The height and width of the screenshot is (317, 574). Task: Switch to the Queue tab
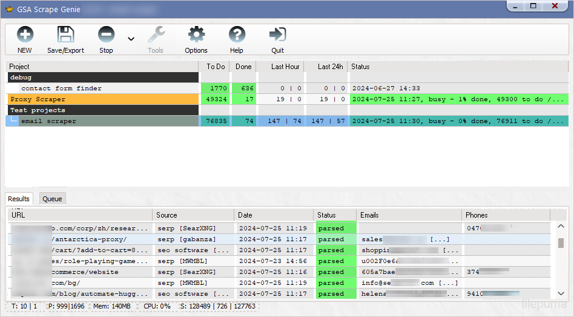(x=52, y=199)
